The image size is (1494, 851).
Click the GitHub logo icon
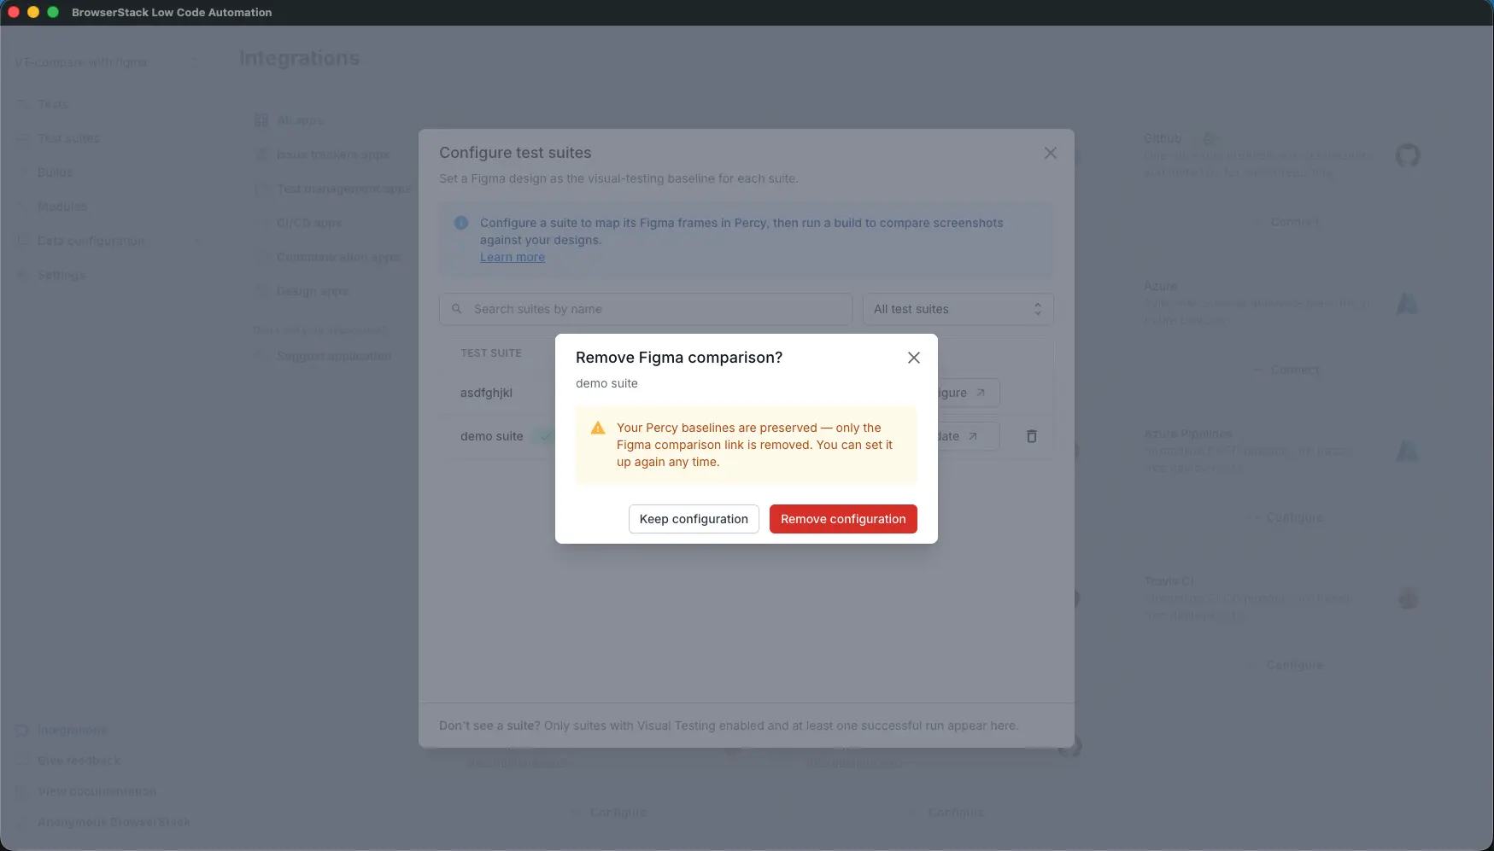1408,155
